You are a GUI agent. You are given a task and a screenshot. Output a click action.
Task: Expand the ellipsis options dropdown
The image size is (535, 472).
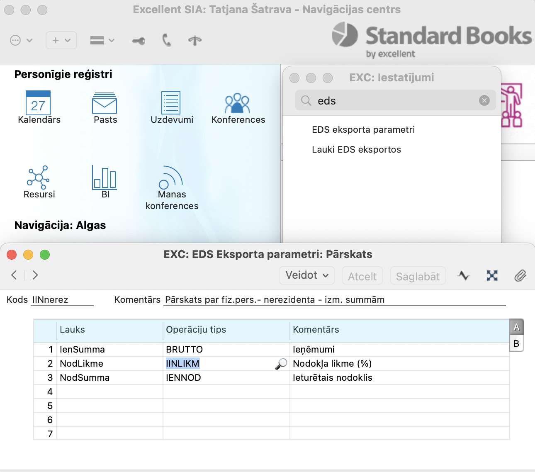21,40
